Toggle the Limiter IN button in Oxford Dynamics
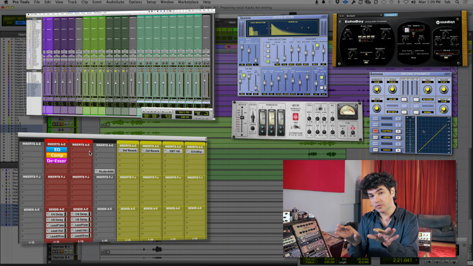The image size is (473, 266). click(x=398, y=137)
